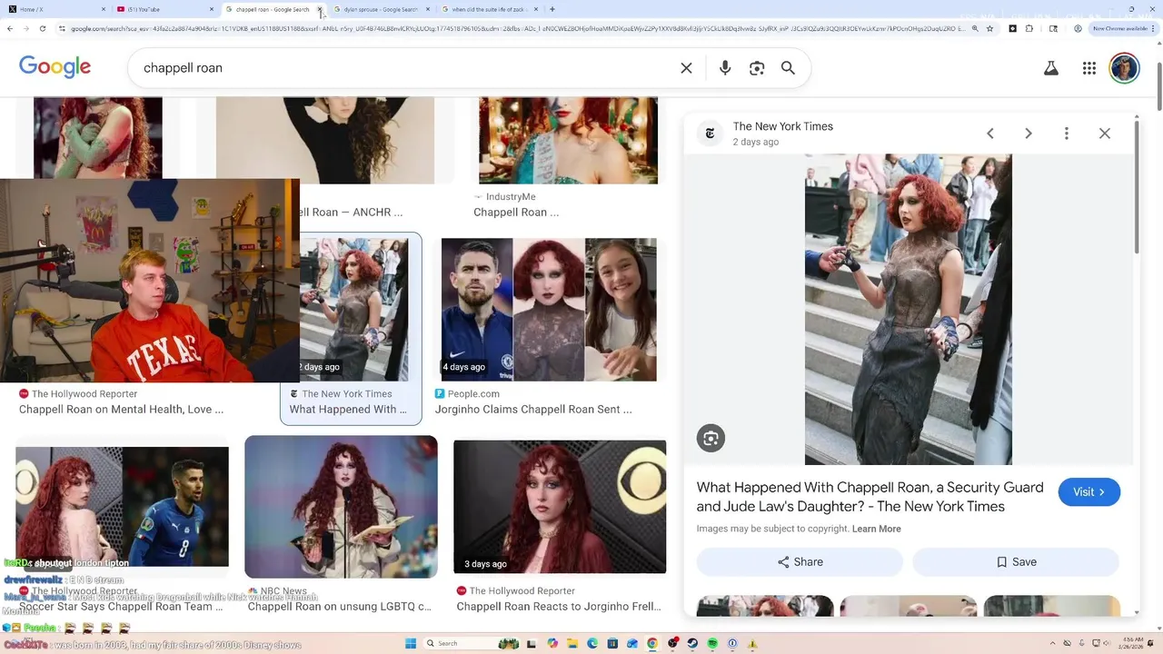Image resolution: width=1163 pixels, height=654 pixels.
Task: Click Chrome icon in taskbar
Action: click(652, 643)
